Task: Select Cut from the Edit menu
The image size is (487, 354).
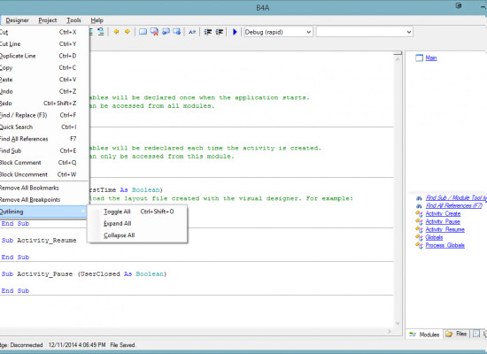Action: [43, 32]
